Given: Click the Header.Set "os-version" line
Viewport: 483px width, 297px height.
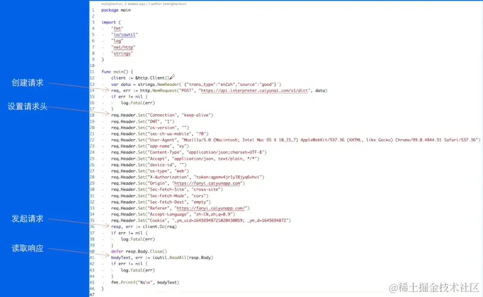Looking at the screenshot, I should (x=150, y=128).
